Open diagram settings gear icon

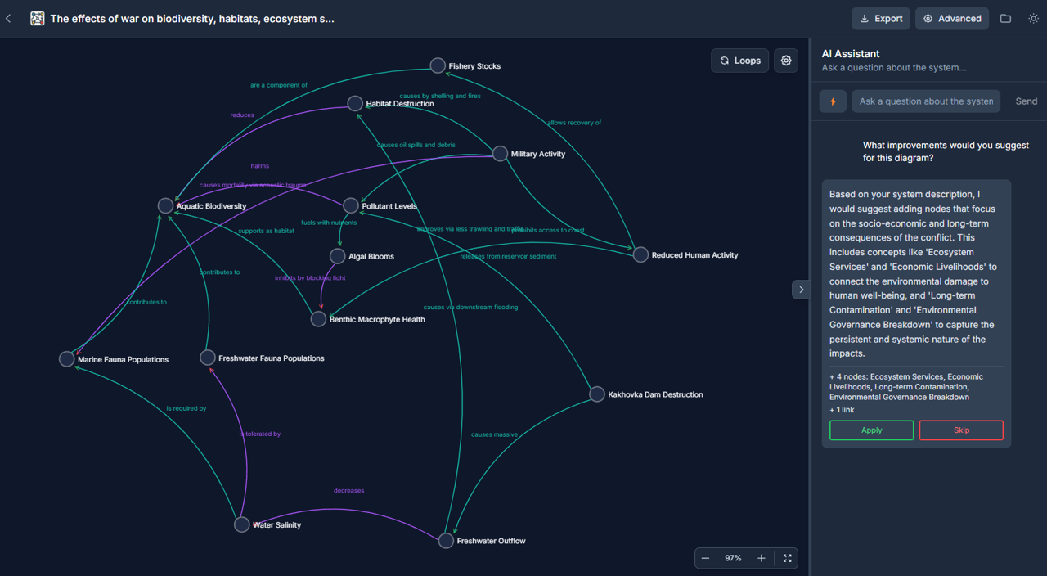[x=786, y=61]
